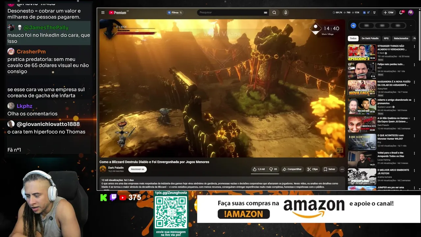The image size is (421, 237).
Task: Open the Filtros filter button
Action: [x=175, y=13]
